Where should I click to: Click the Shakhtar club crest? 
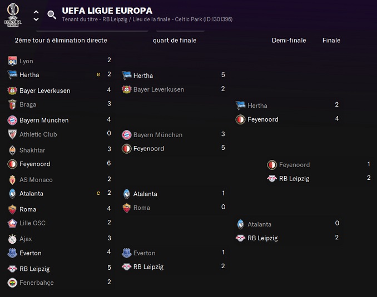point(12,150)
